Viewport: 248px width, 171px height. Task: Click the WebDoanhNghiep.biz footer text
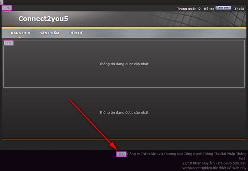[214, 168]
